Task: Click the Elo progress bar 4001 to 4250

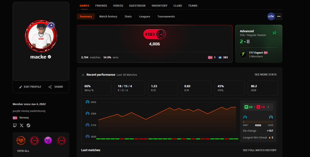Action: pos(258,121)
